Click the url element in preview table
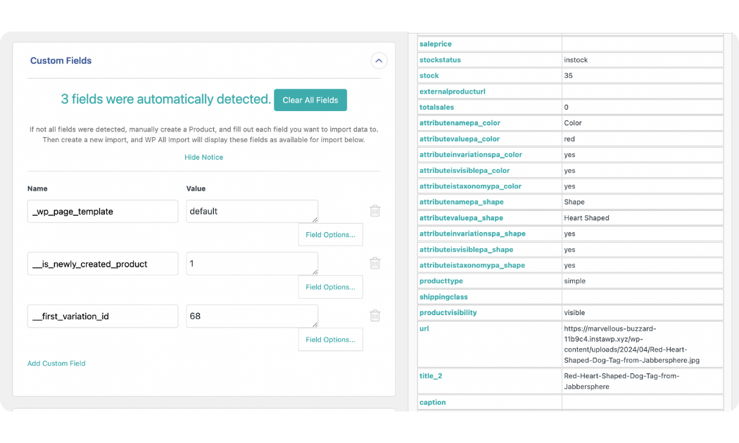Screen dimensions: 739x443 424,328
